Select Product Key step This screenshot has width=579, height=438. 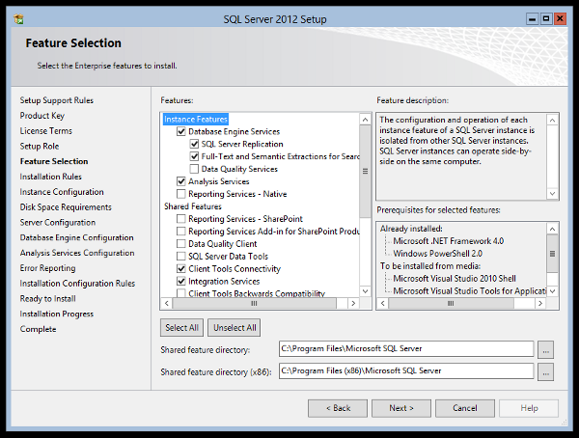42,116
